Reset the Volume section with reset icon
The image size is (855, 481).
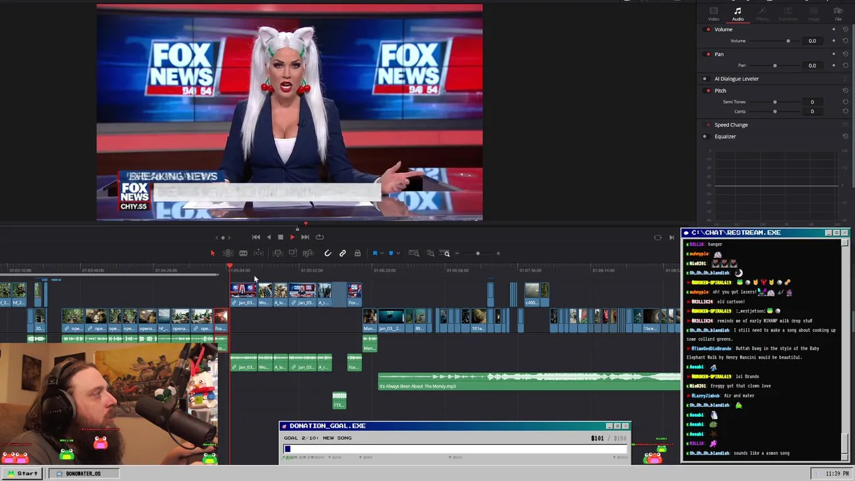click(x=846, y=29)
